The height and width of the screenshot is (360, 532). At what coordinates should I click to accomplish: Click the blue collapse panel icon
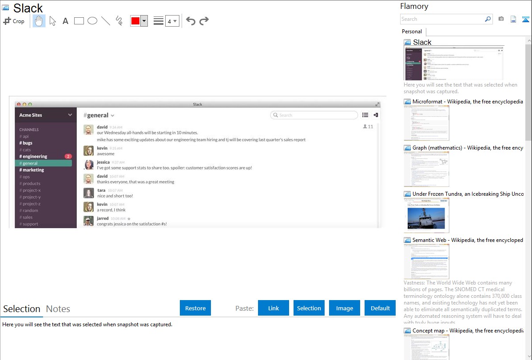[525, 19]
